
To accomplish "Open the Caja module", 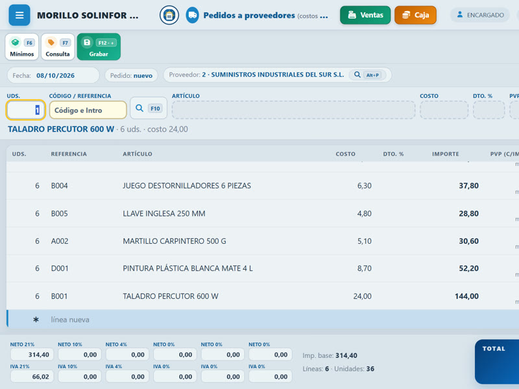I will (415, 15).
